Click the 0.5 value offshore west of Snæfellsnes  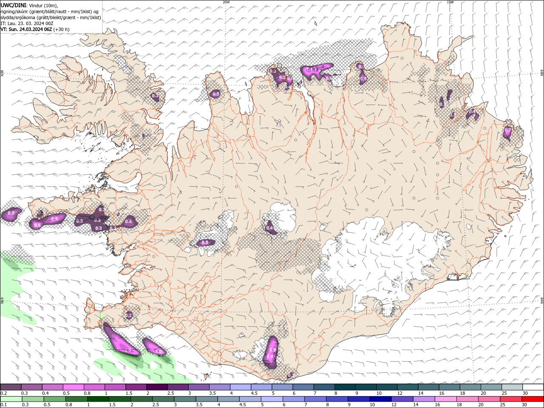click(x=11, y=213)
